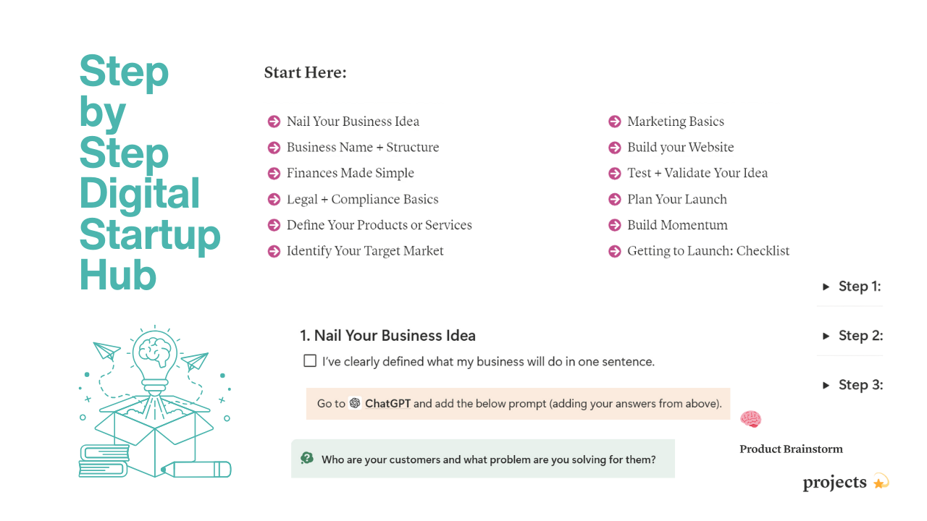Click the pink brain icon above Product Brainstorm
The height and width of the screenshot is (521, 927).
pyautogui.click(x=751, y=419)
